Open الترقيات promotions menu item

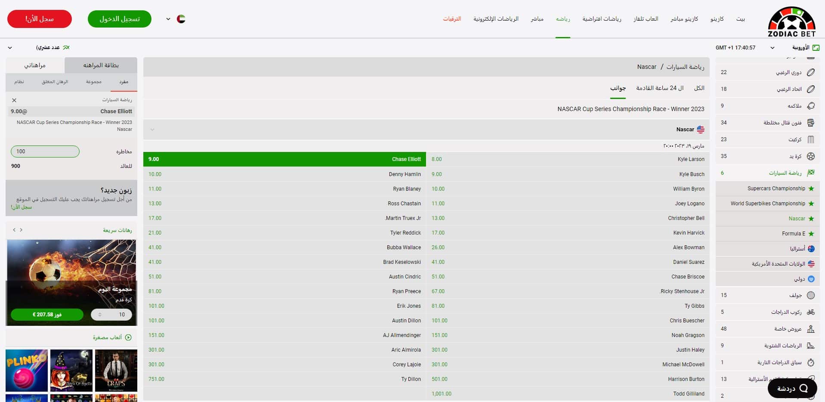(452, 19)
